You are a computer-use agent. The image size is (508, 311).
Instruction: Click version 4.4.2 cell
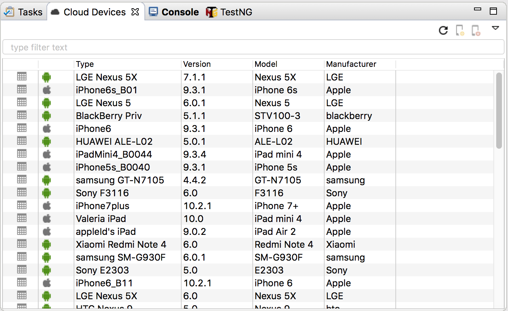pyautogui.click(x=194, y=180)
